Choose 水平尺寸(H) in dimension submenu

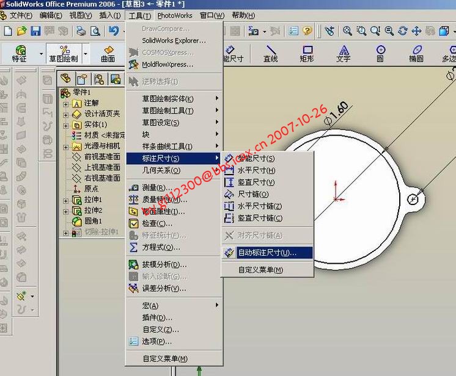point(268,170)
